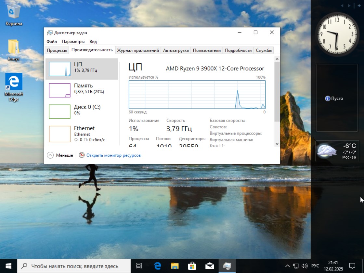This screenshot has width=364, height=273.
Task: Switch to the Автозагрузка tab
Action: point(176,50)
